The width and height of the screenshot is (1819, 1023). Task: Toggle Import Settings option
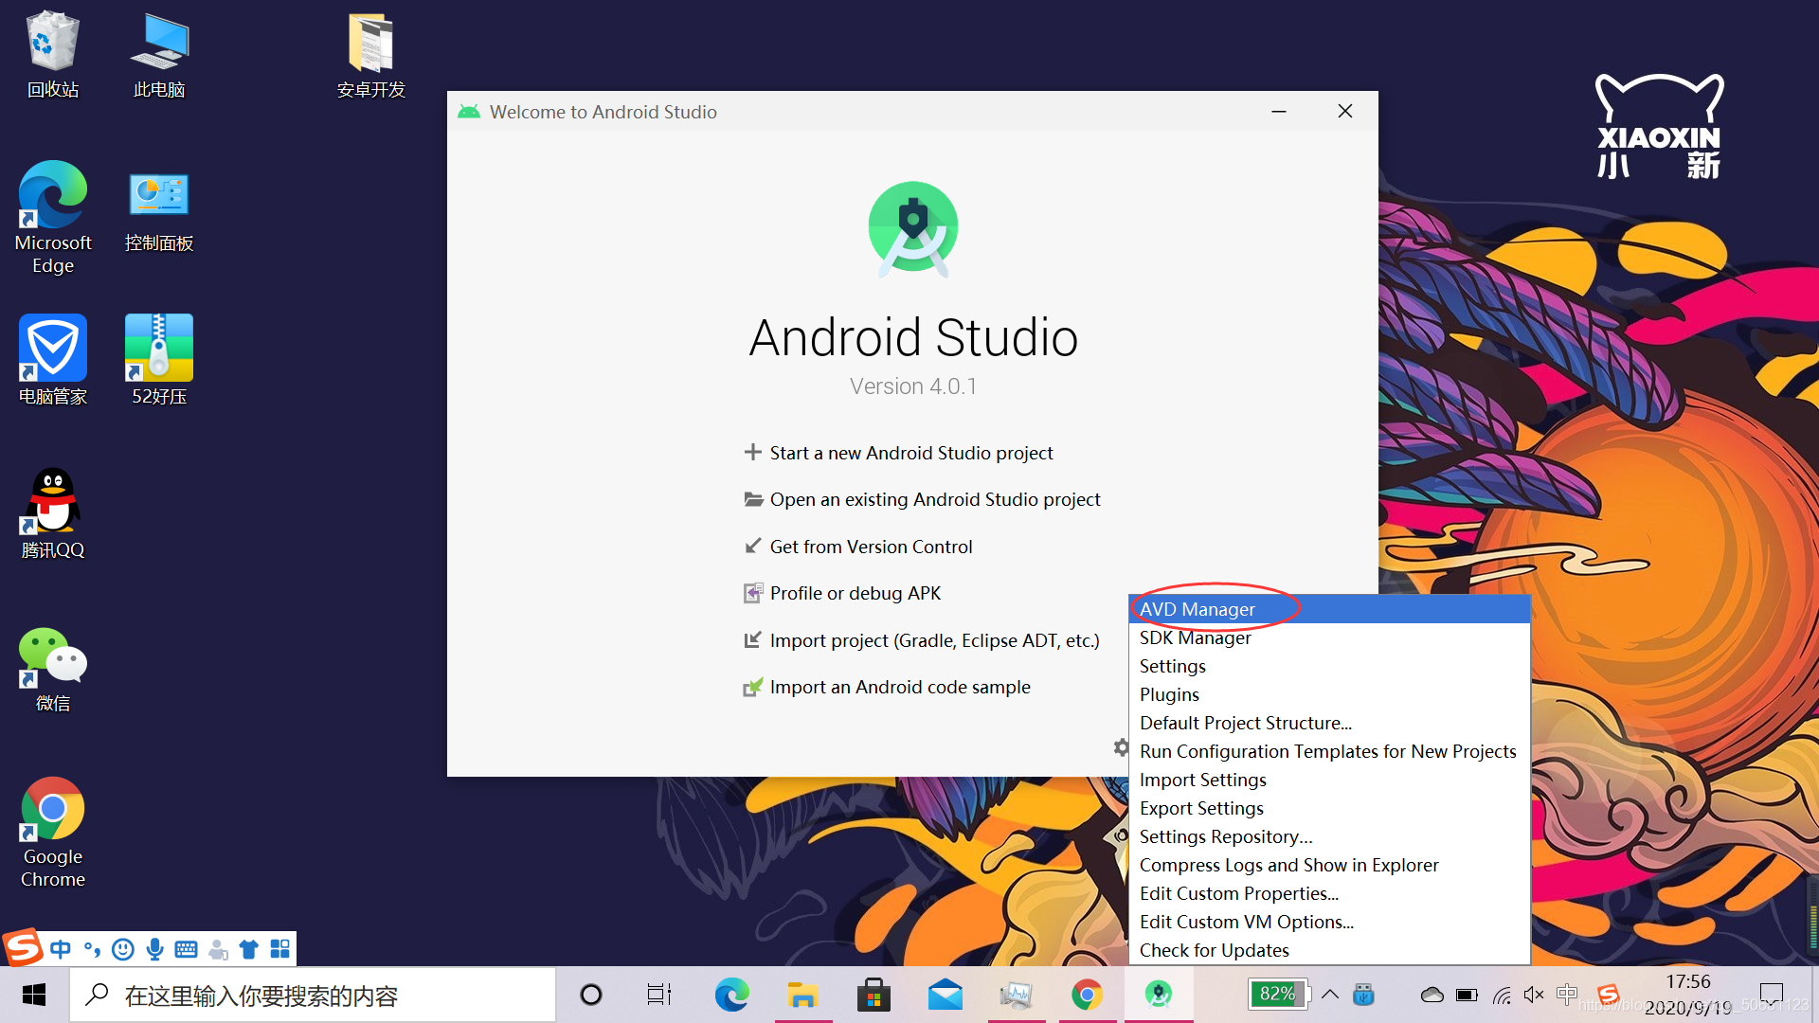[1202, 780]
